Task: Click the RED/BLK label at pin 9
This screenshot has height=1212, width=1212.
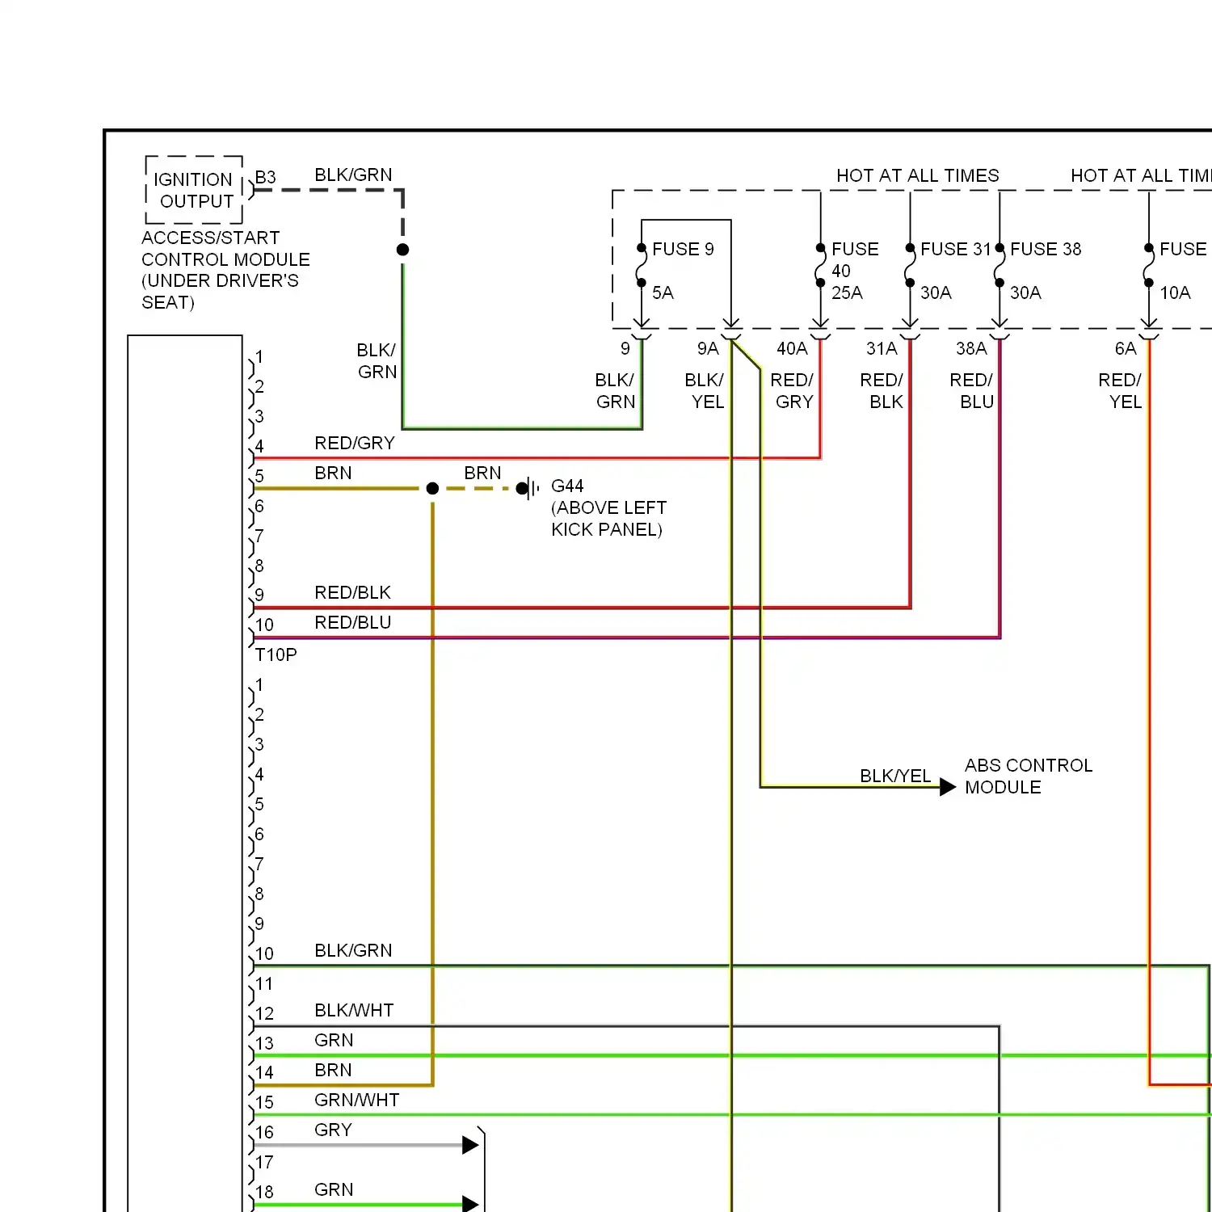Action: (x=352, y=592)
